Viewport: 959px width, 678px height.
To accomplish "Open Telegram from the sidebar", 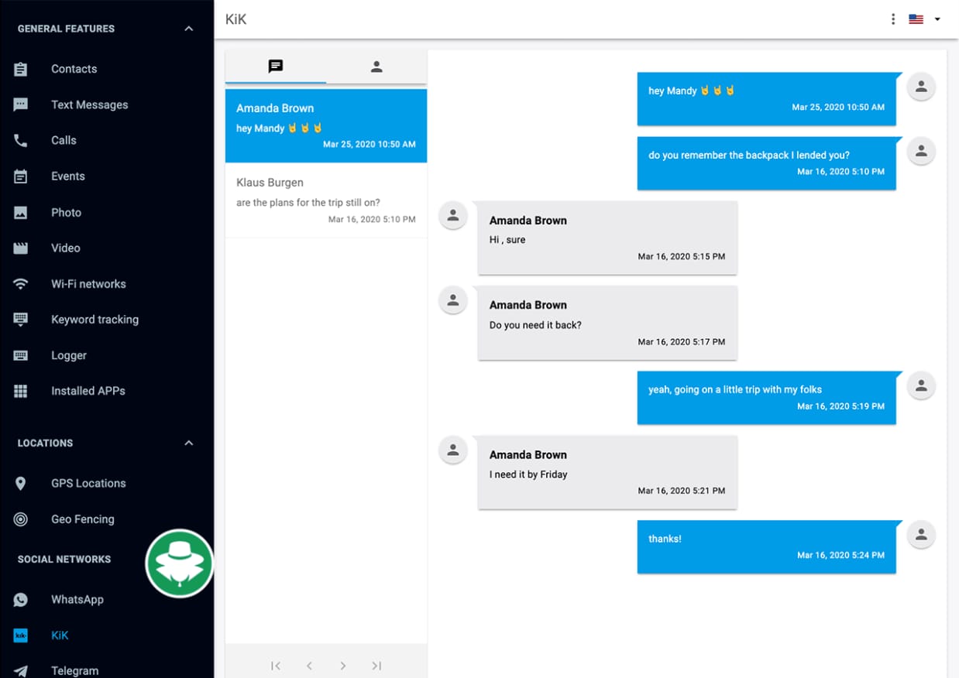I will (74, 670).
